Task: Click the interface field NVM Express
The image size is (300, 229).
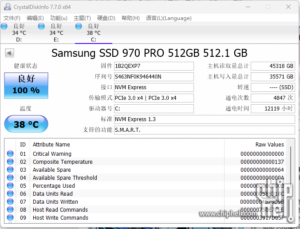Action: [x=154, y=87]
